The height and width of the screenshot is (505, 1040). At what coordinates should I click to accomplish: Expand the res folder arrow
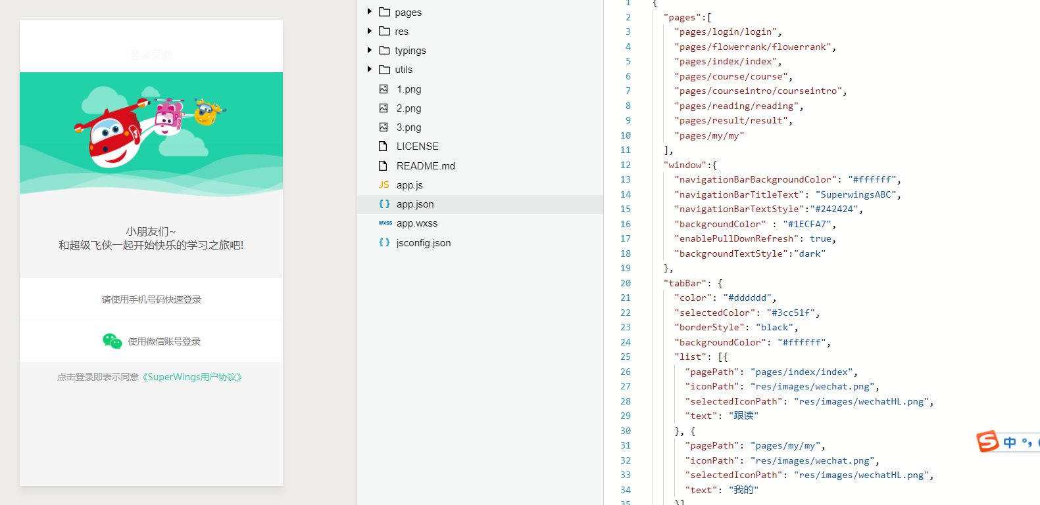point(369,31)
